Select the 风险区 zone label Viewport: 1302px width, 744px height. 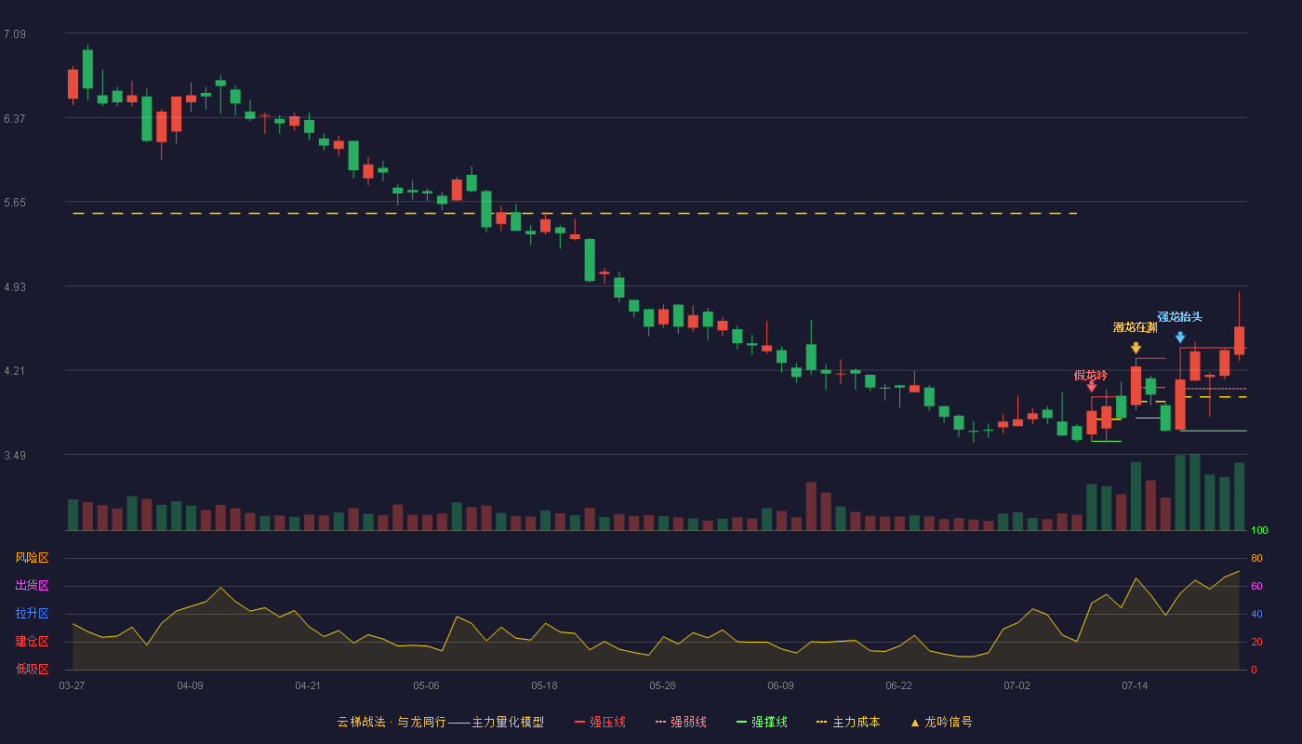click(x=32, y=558)
